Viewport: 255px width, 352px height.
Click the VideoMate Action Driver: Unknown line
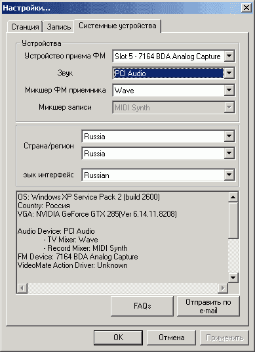(x=73, y=265)
